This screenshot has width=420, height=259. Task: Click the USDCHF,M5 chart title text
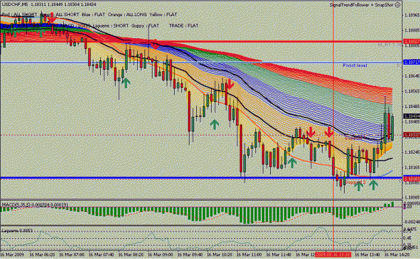coord(15,5)
